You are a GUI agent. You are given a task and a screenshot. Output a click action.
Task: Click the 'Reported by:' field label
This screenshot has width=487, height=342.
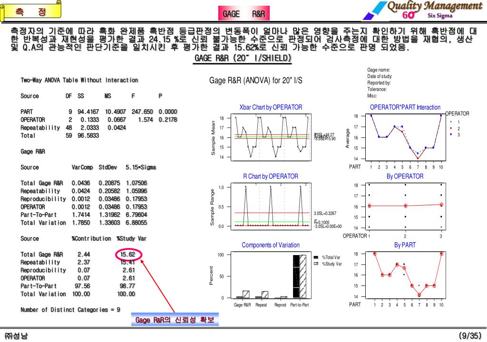coord(379,83)
